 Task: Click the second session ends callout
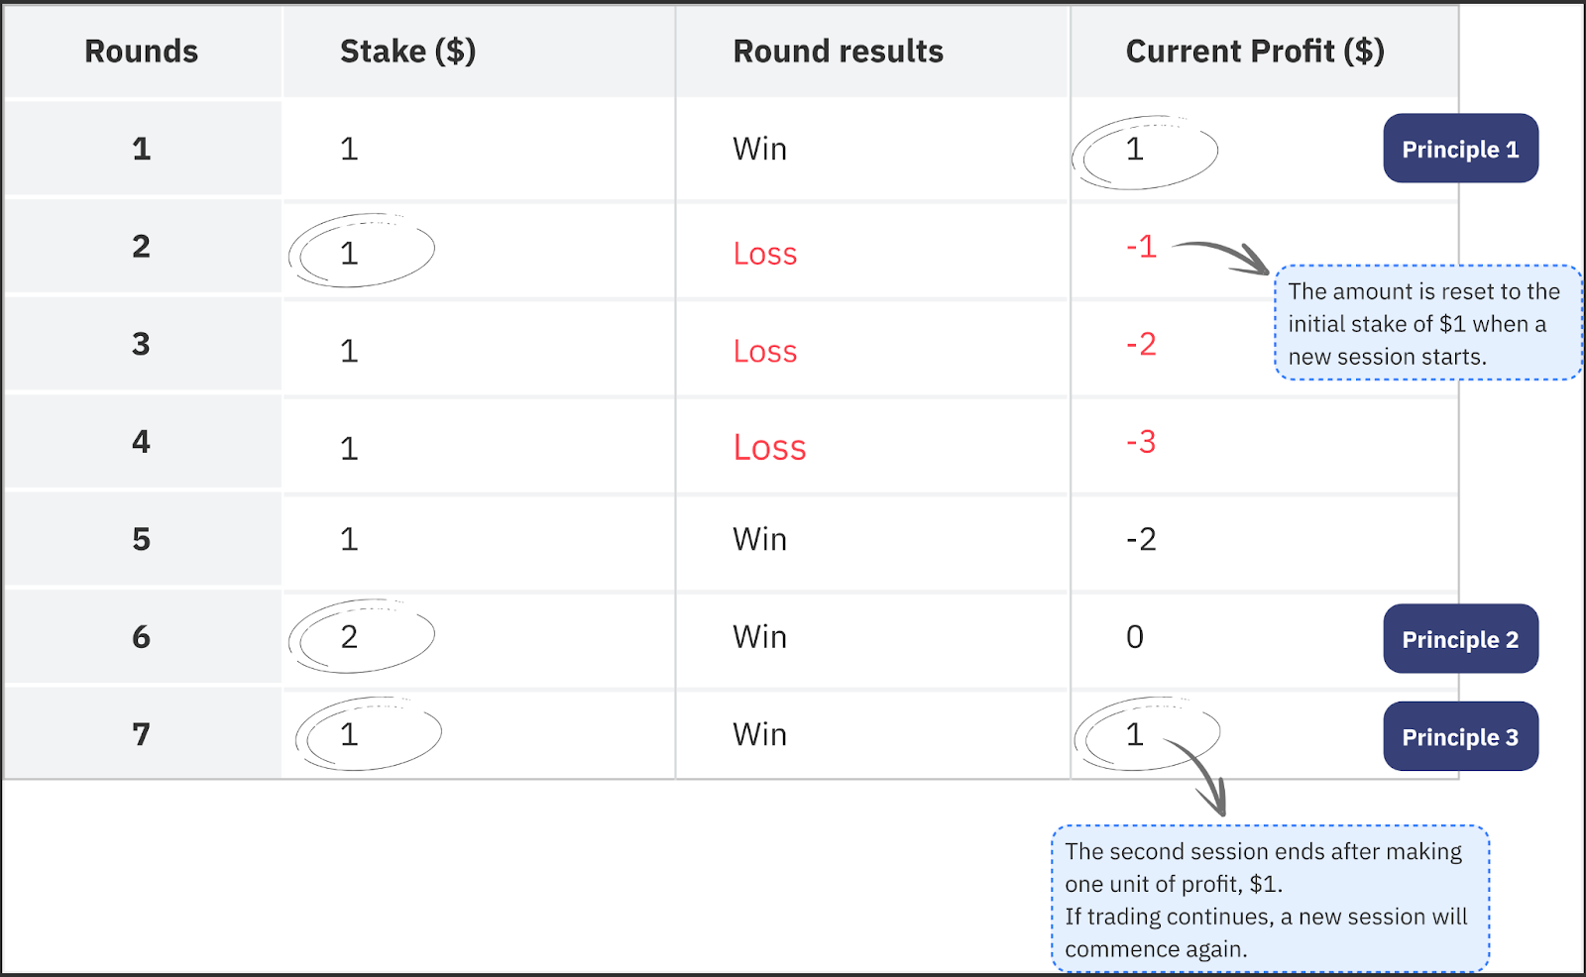[1269, 899]
